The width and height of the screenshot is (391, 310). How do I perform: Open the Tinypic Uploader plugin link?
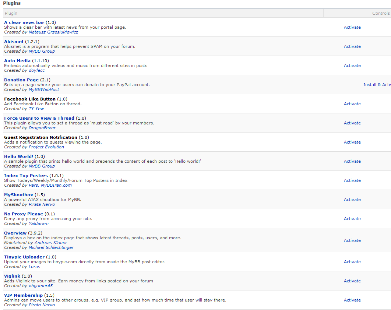point(24,257)
